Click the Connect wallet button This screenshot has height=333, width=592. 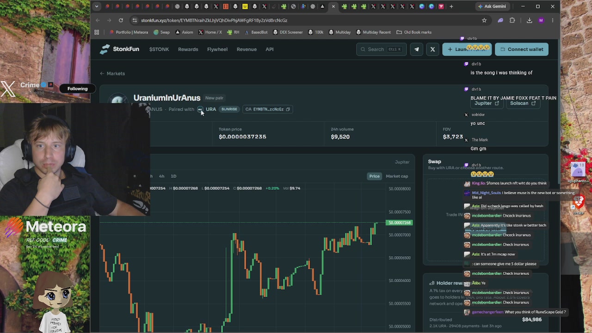pos(522,49)
